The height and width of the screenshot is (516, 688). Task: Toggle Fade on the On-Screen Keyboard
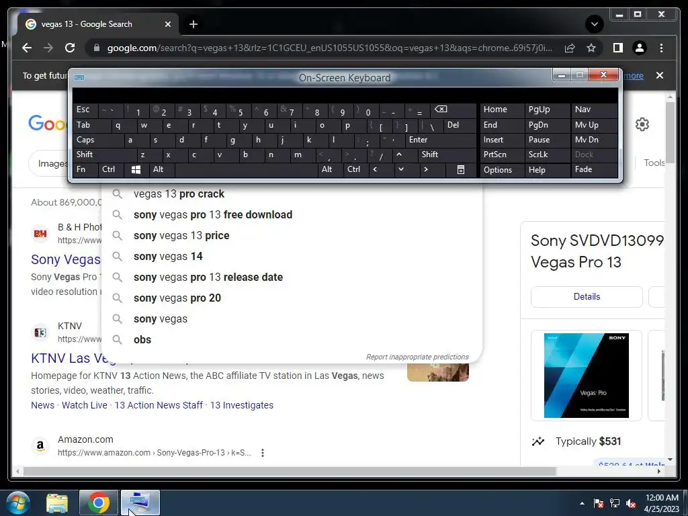click(594, 169)
